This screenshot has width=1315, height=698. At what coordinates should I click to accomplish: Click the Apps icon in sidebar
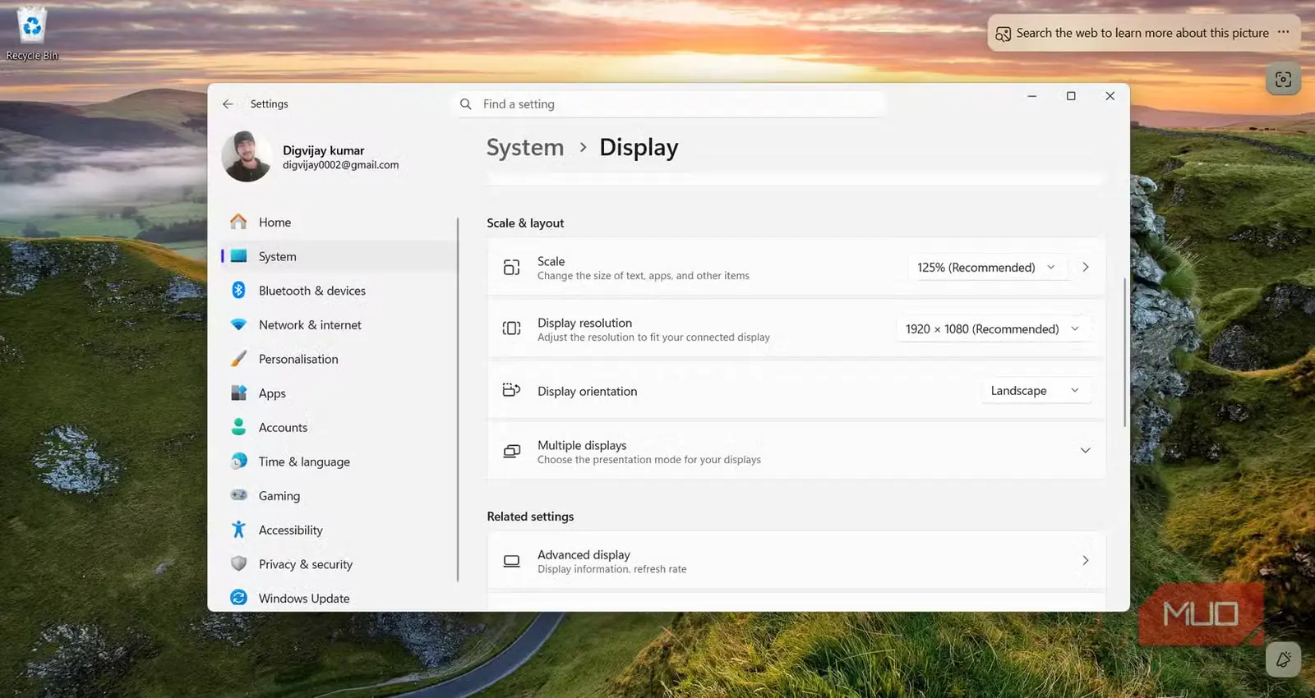tap(238, 393)
